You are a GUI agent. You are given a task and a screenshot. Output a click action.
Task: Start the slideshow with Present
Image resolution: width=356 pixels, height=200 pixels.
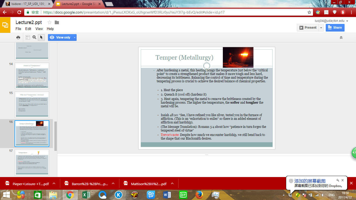click(308, 28)
